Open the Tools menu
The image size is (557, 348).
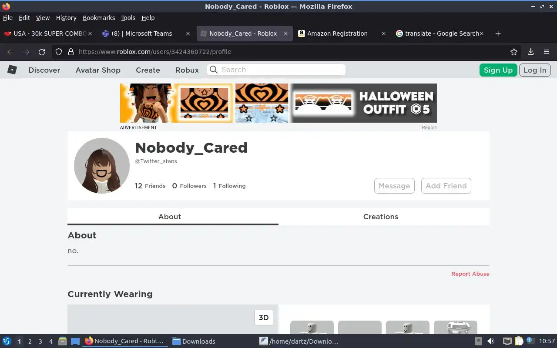(x=128, y=18)
